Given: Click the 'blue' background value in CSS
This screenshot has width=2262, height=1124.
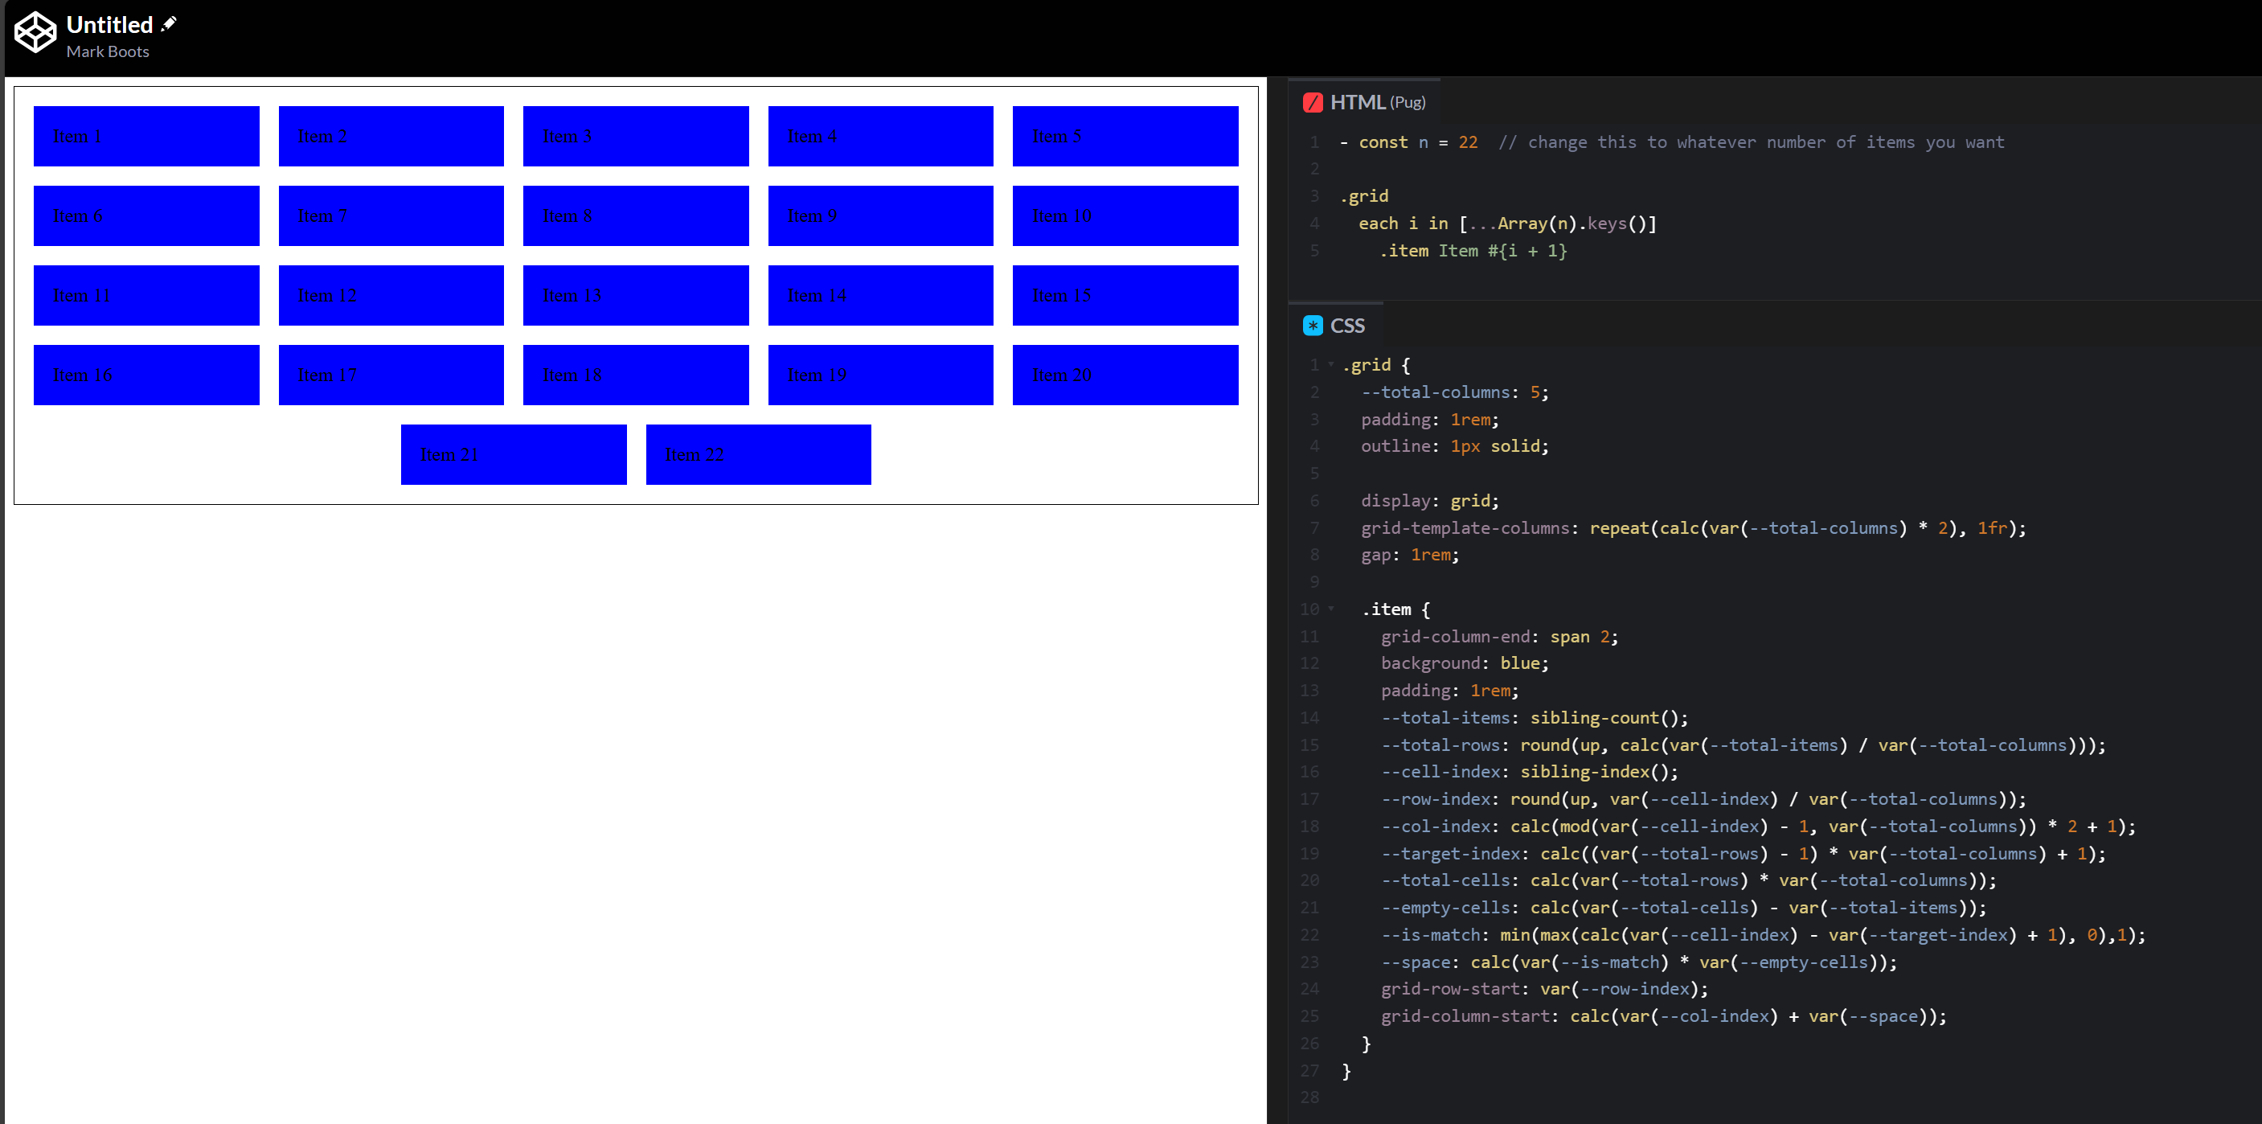Looking at the screenshot, I should (x=1518, y=663).
